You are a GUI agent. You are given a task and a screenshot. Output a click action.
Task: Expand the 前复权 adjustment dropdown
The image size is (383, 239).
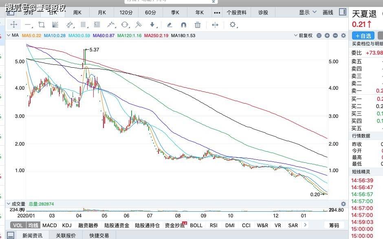[305, 35]
